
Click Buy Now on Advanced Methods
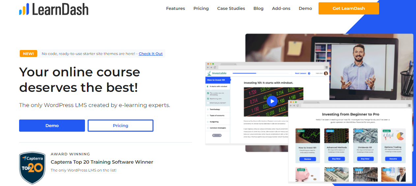pyautogui.click(x=336, y=159)
